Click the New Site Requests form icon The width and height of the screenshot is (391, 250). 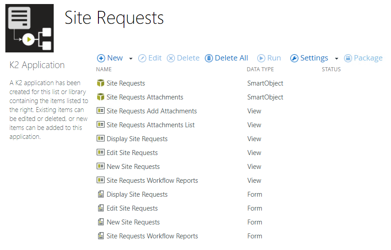tap(101, 222)
